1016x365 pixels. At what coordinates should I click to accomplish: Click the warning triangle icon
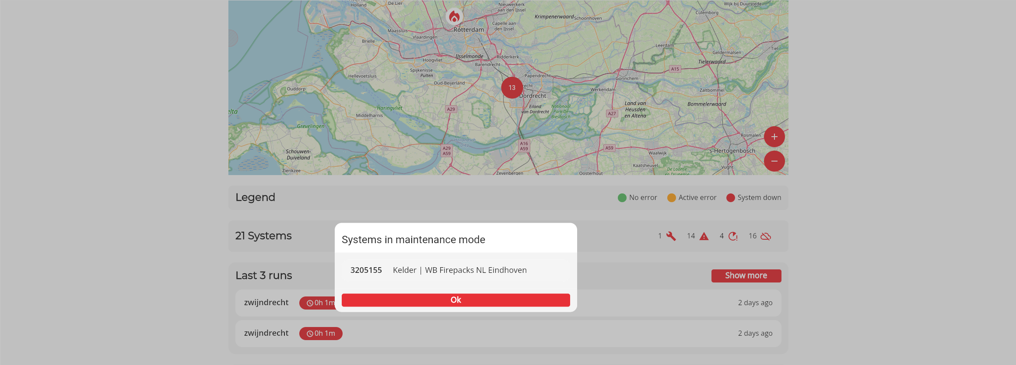[704, 236]
